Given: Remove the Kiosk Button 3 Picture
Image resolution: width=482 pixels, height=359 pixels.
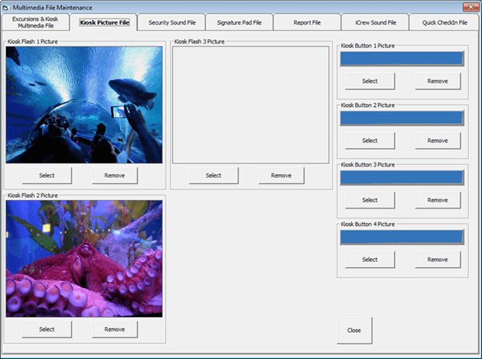Looking at the screenshot, I should click(x=438, y=200).
